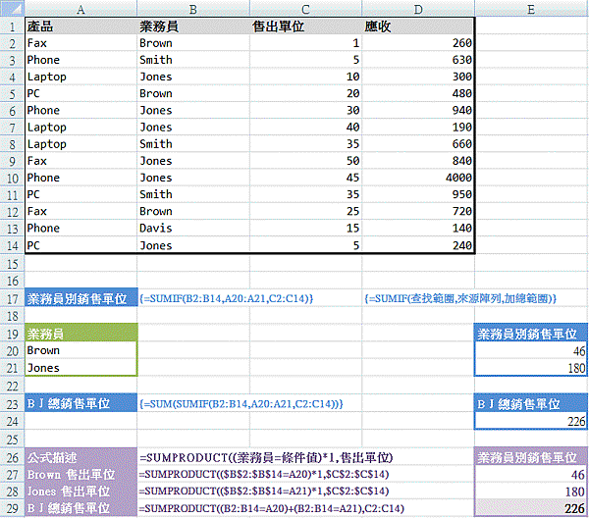Click the {=SUM(SUMIF(...))} formula text
Viewport: 589px width, 518px height.
(x=241, y=404)
